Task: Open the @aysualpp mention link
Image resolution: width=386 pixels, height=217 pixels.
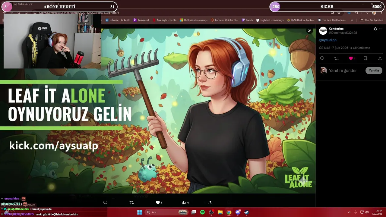Action: [x=327, y=40]
